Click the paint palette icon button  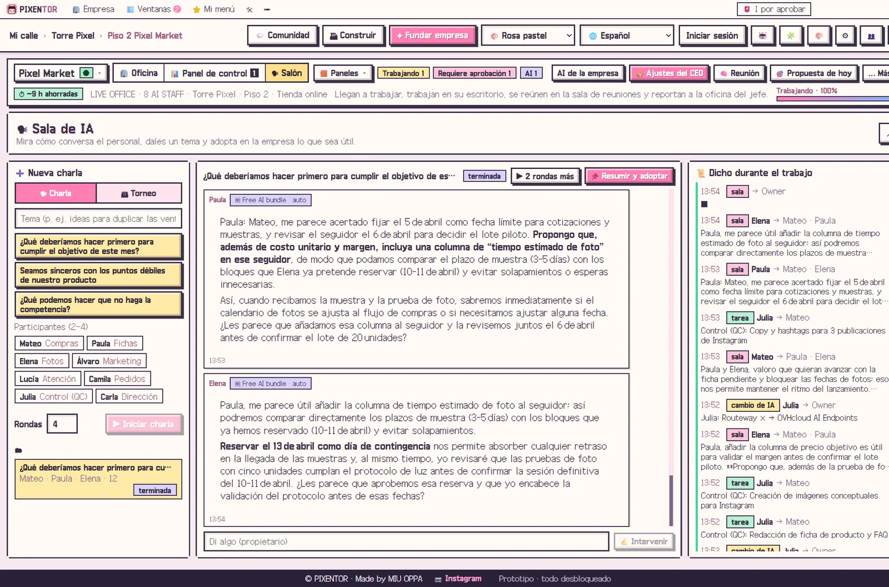tap(819, 36)
